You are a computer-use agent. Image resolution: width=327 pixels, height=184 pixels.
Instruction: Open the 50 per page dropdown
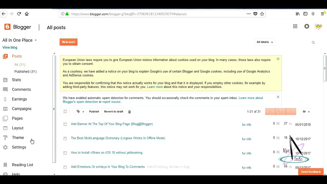coord(306,112)
